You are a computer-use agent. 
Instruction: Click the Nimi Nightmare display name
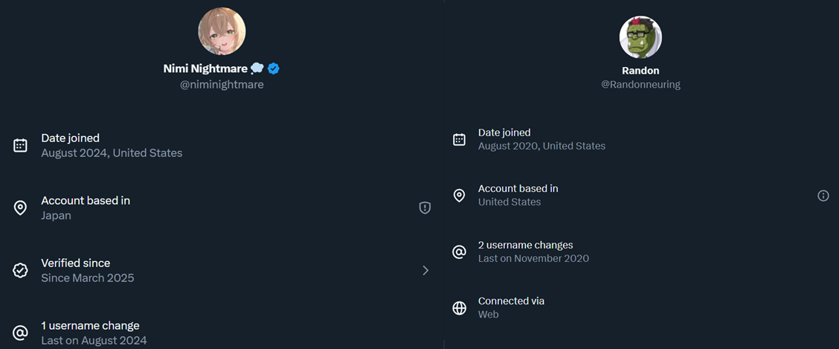click(205, 68)
